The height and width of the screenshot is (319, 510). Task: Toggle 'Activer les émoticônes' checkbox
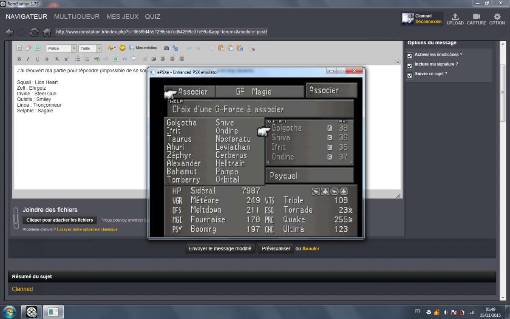pyautogui.click(x=410, y=56)
